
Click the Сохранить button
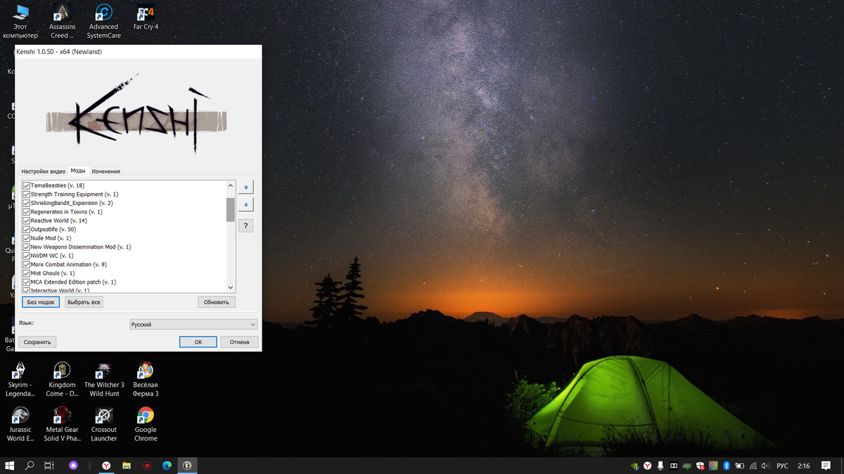pyautogui.click(x=37, y=342)
